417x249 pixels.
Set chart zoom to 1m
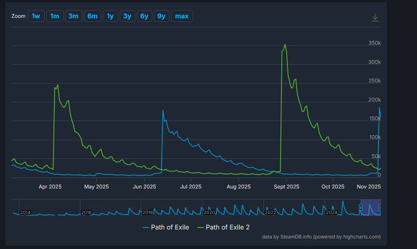(55, 16)
